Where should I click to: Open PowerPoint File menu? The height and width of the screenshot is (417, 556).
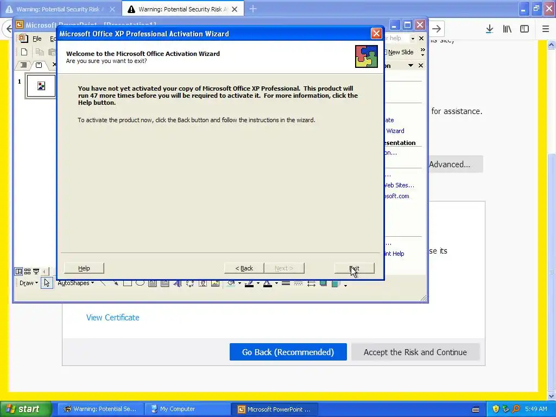click(37, 39)
